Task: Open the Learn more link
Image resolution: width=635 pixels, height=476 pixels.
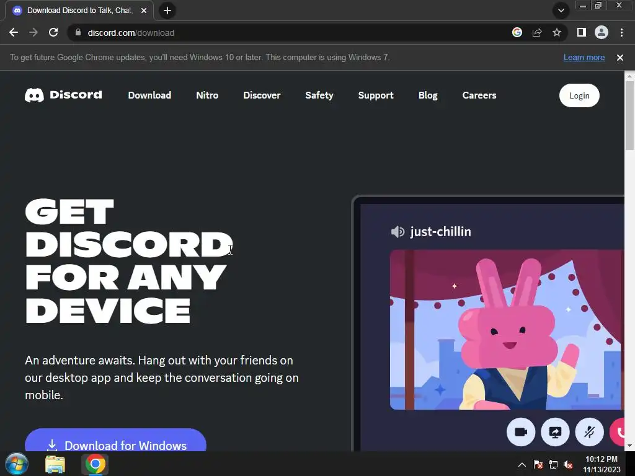Action: [584, 58]
